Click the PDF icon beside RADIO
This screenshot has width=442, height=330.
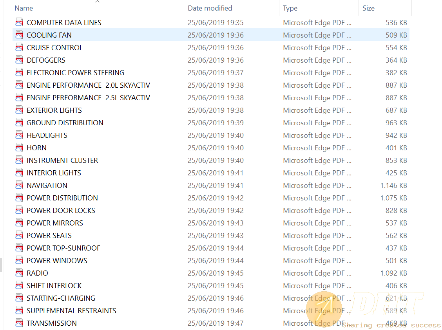coord(19,273)
